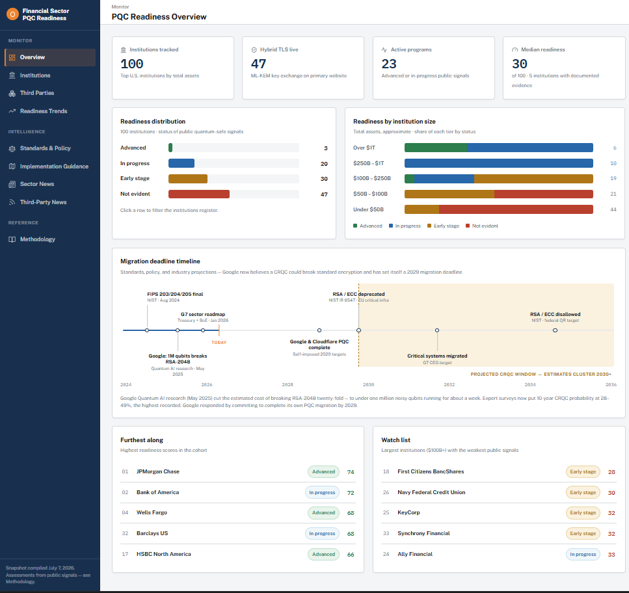Open the Barclays US row
This screenshot has width=629, height=593.
(x=238, y=534)
